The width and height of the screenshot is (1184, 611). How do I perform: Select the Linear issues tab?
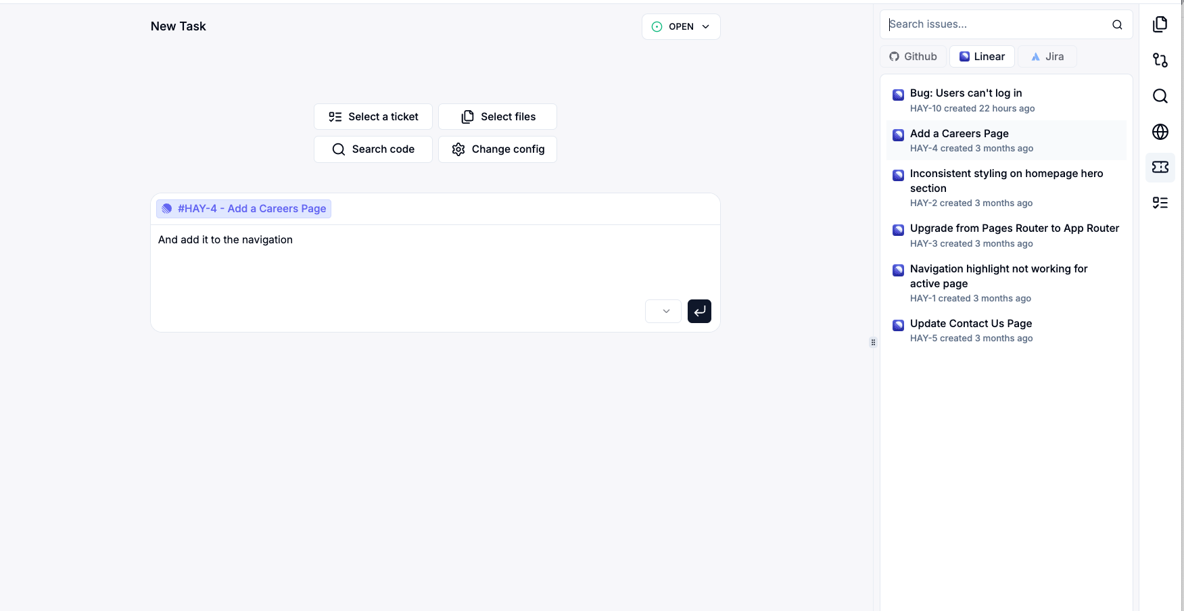click(x=982, y=57)
